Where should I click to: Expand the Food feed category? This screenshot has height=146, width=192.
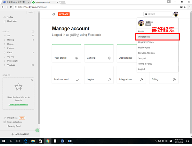5,53
